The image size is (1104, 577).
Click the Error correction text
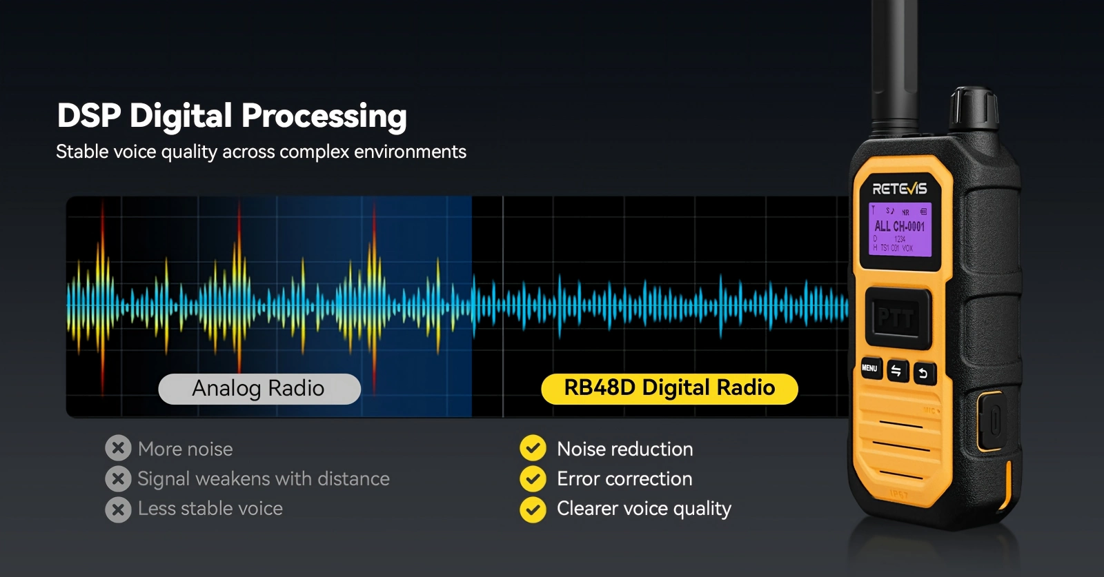624,478
